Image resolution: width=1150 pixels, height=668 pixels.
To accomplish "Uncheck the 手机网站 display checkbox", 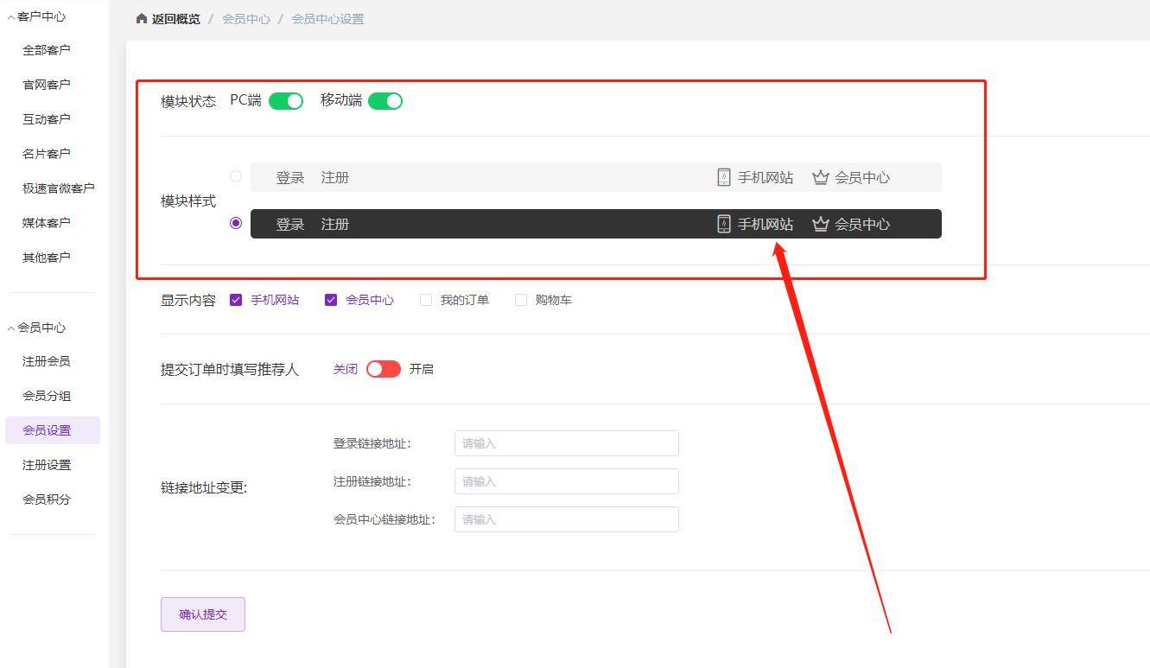I will [236, 299].
